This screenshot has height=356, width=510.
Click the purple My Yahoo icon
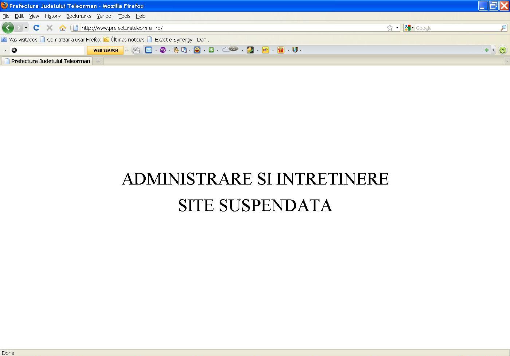click(x=163, y=50)
